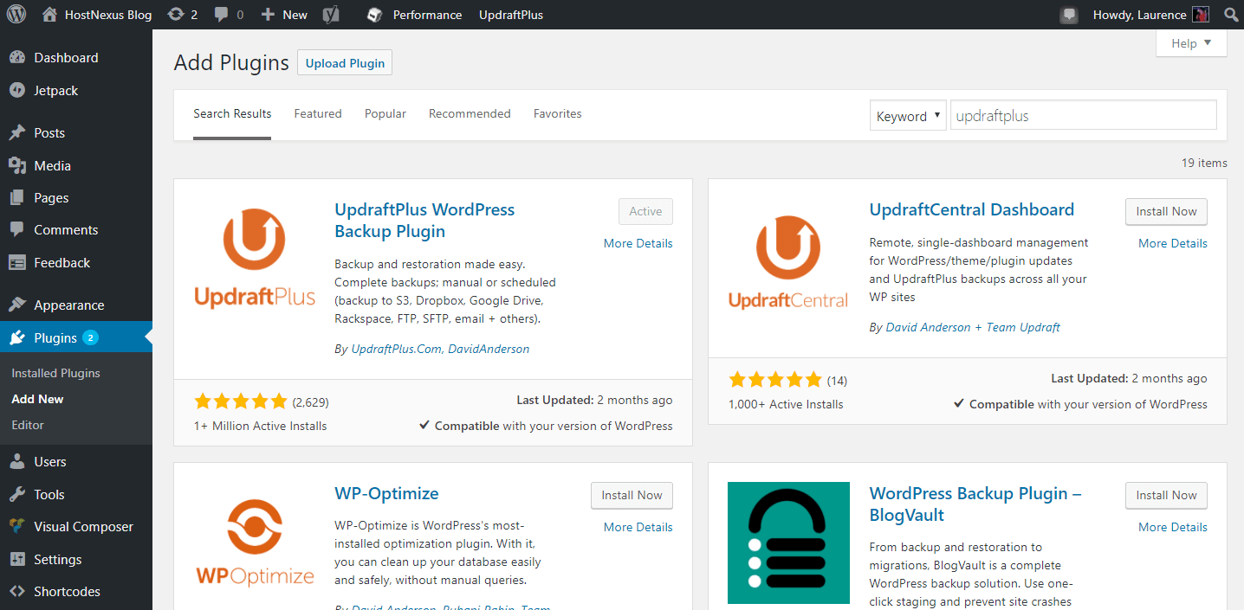1244x610 pixels.
Task: Install WP-Optimize with Install Now
Action: 632,495
